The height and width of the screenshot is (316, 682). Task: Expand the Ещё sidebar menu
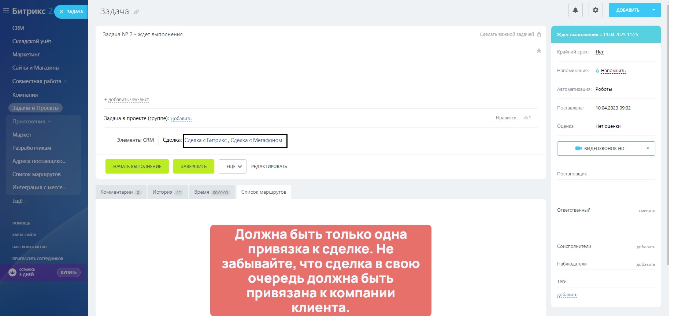tap(19, 201)
